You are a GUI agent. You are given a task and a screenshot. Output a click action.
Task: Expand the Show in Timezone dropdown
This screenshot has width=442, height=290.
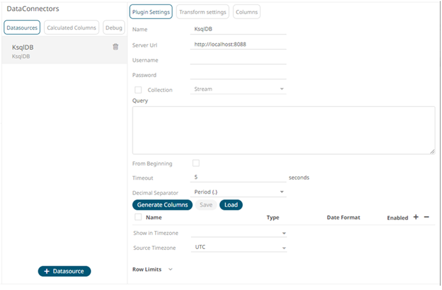click(x=238, y=233)
